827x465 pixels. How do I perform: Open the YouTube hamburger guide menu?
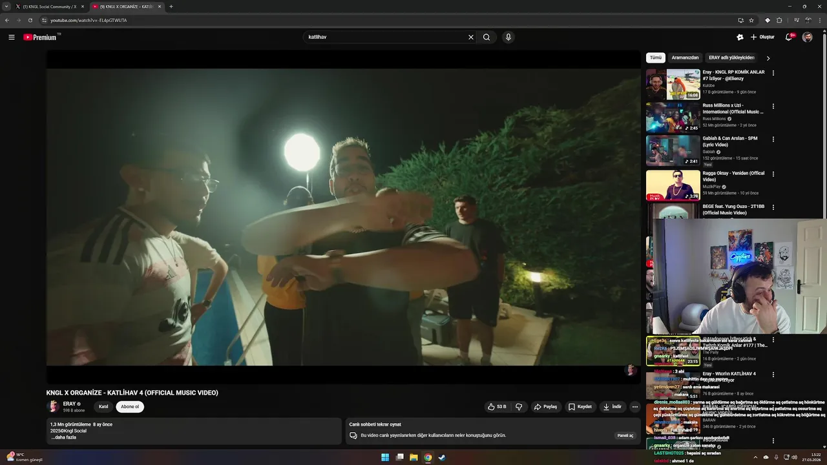coord(11,37)
